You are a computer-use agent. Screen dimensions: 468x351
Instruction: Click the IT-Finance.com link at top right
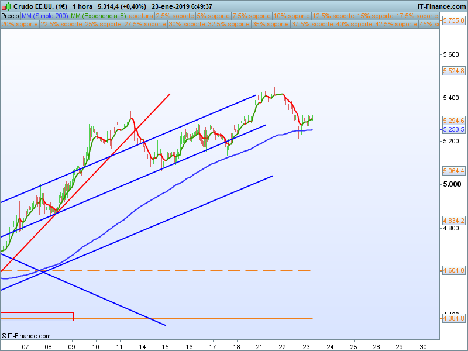pyautogui.click(x=441, y=6)
